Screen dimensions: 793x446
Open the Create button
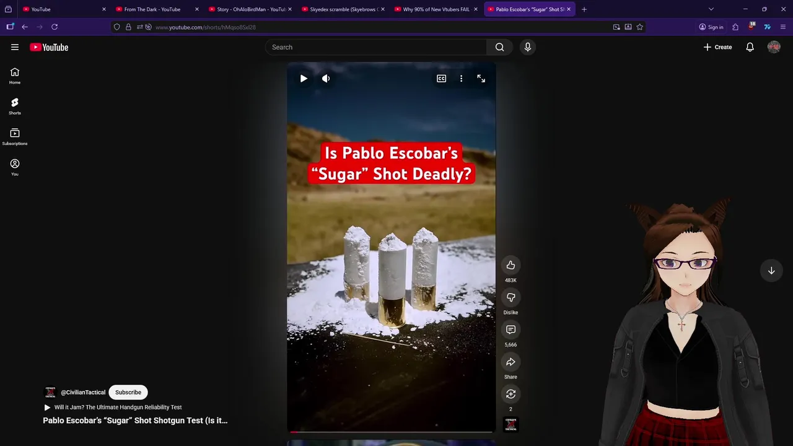click(718, 47)
